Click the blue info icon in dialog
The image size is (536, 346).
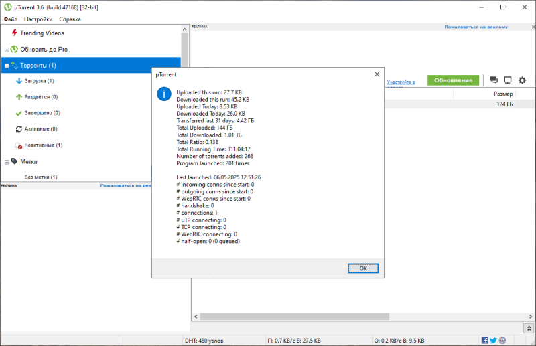pyautogui.click(x=164, y=94)
